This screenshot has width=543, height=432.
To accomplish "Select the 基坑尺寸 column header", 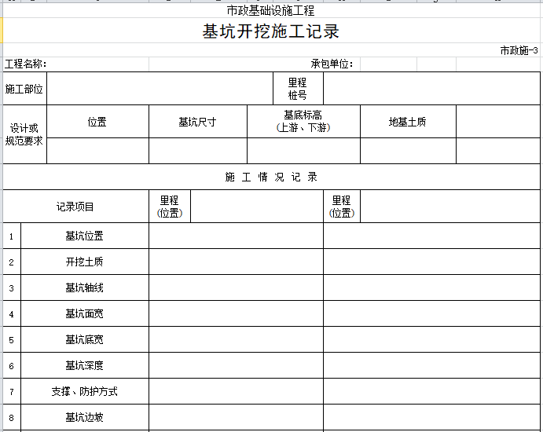I will pyautogui.click(x=197, y=122).
